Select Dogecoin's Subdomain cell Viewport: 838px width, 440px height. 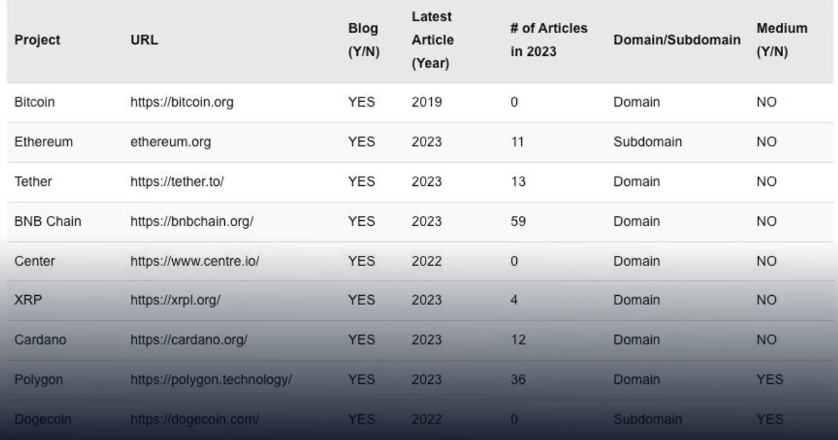[x=647, y=419]
